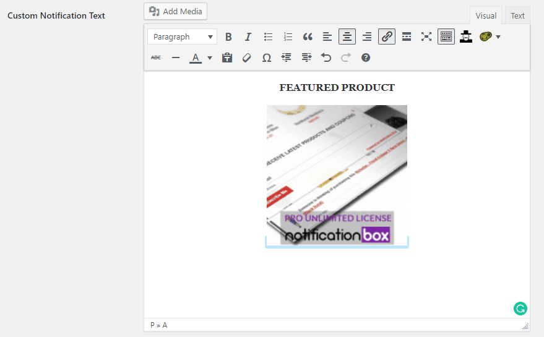The height and width of the screenshot is (337, 544).
Task: Click the Add Media button
Action: [176, 12]
